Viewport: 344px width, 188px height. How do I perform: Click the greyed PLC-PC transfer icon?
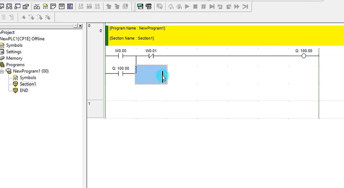click(x=160, y=7)
